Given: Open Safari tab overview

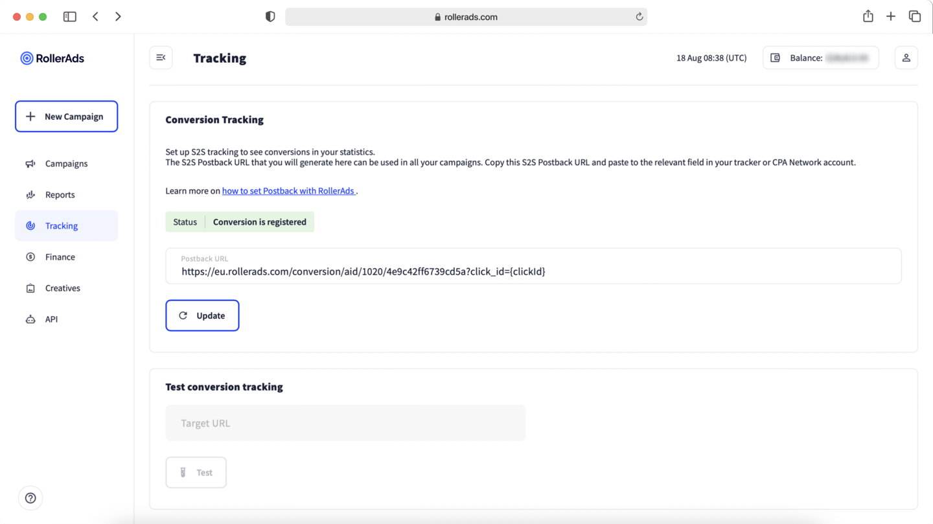Looking at the screenshot, I should [x=914, y=16].
